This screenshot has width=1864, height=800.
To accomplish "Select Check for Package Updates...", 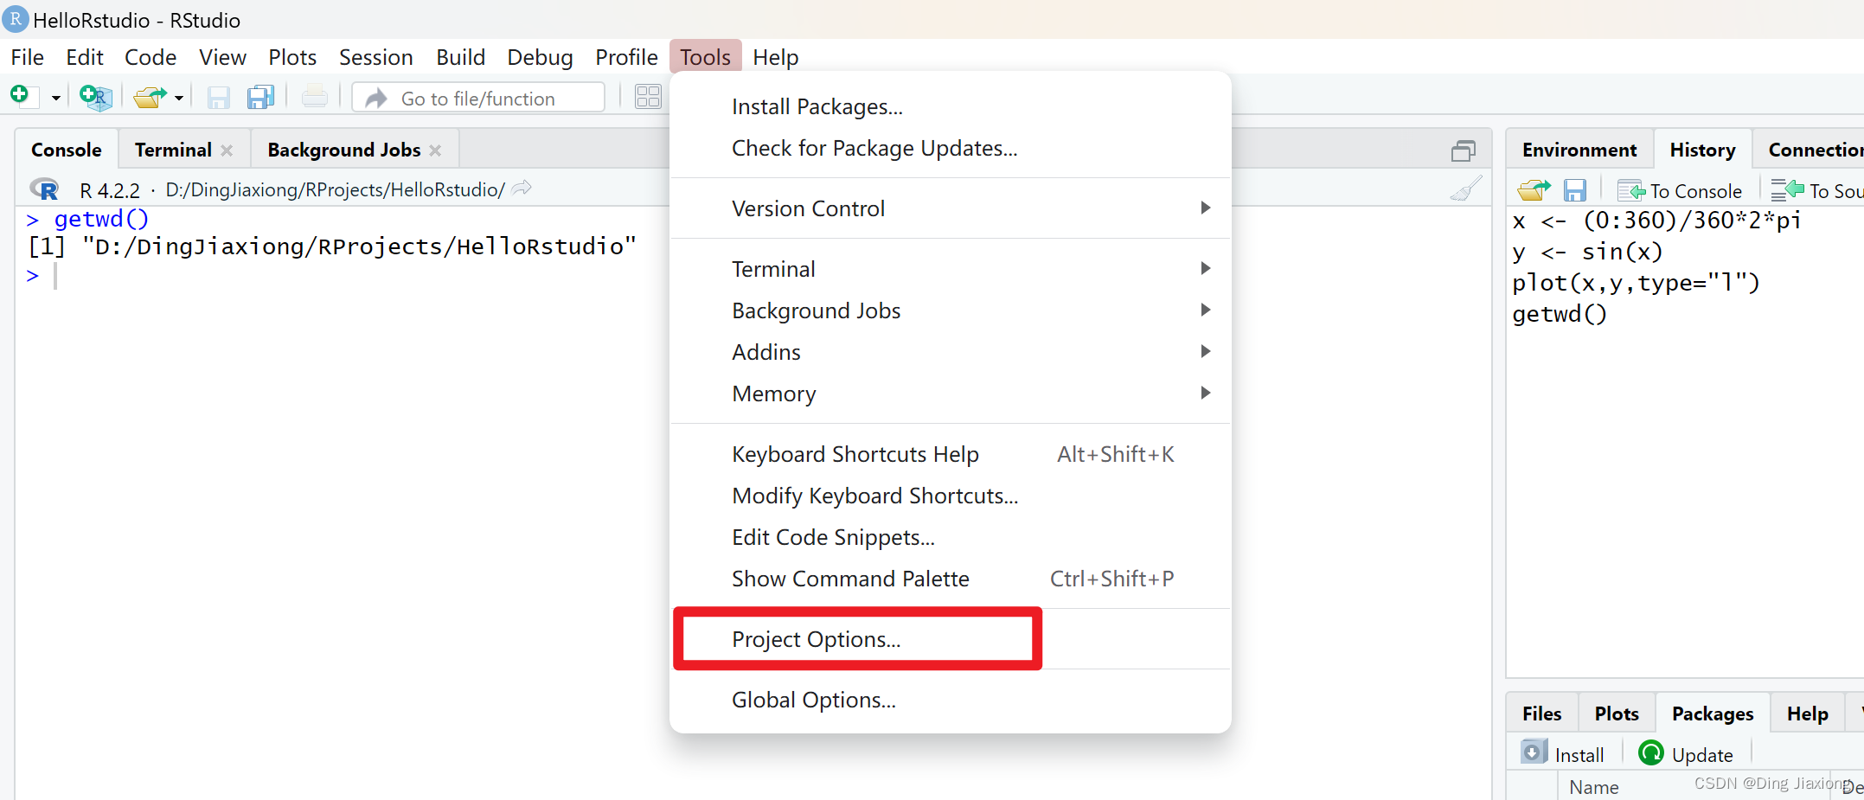I will 950,148.
